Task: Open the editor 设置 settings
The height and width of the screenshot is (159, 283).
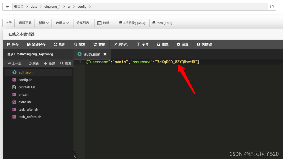Action: [183, 44]
